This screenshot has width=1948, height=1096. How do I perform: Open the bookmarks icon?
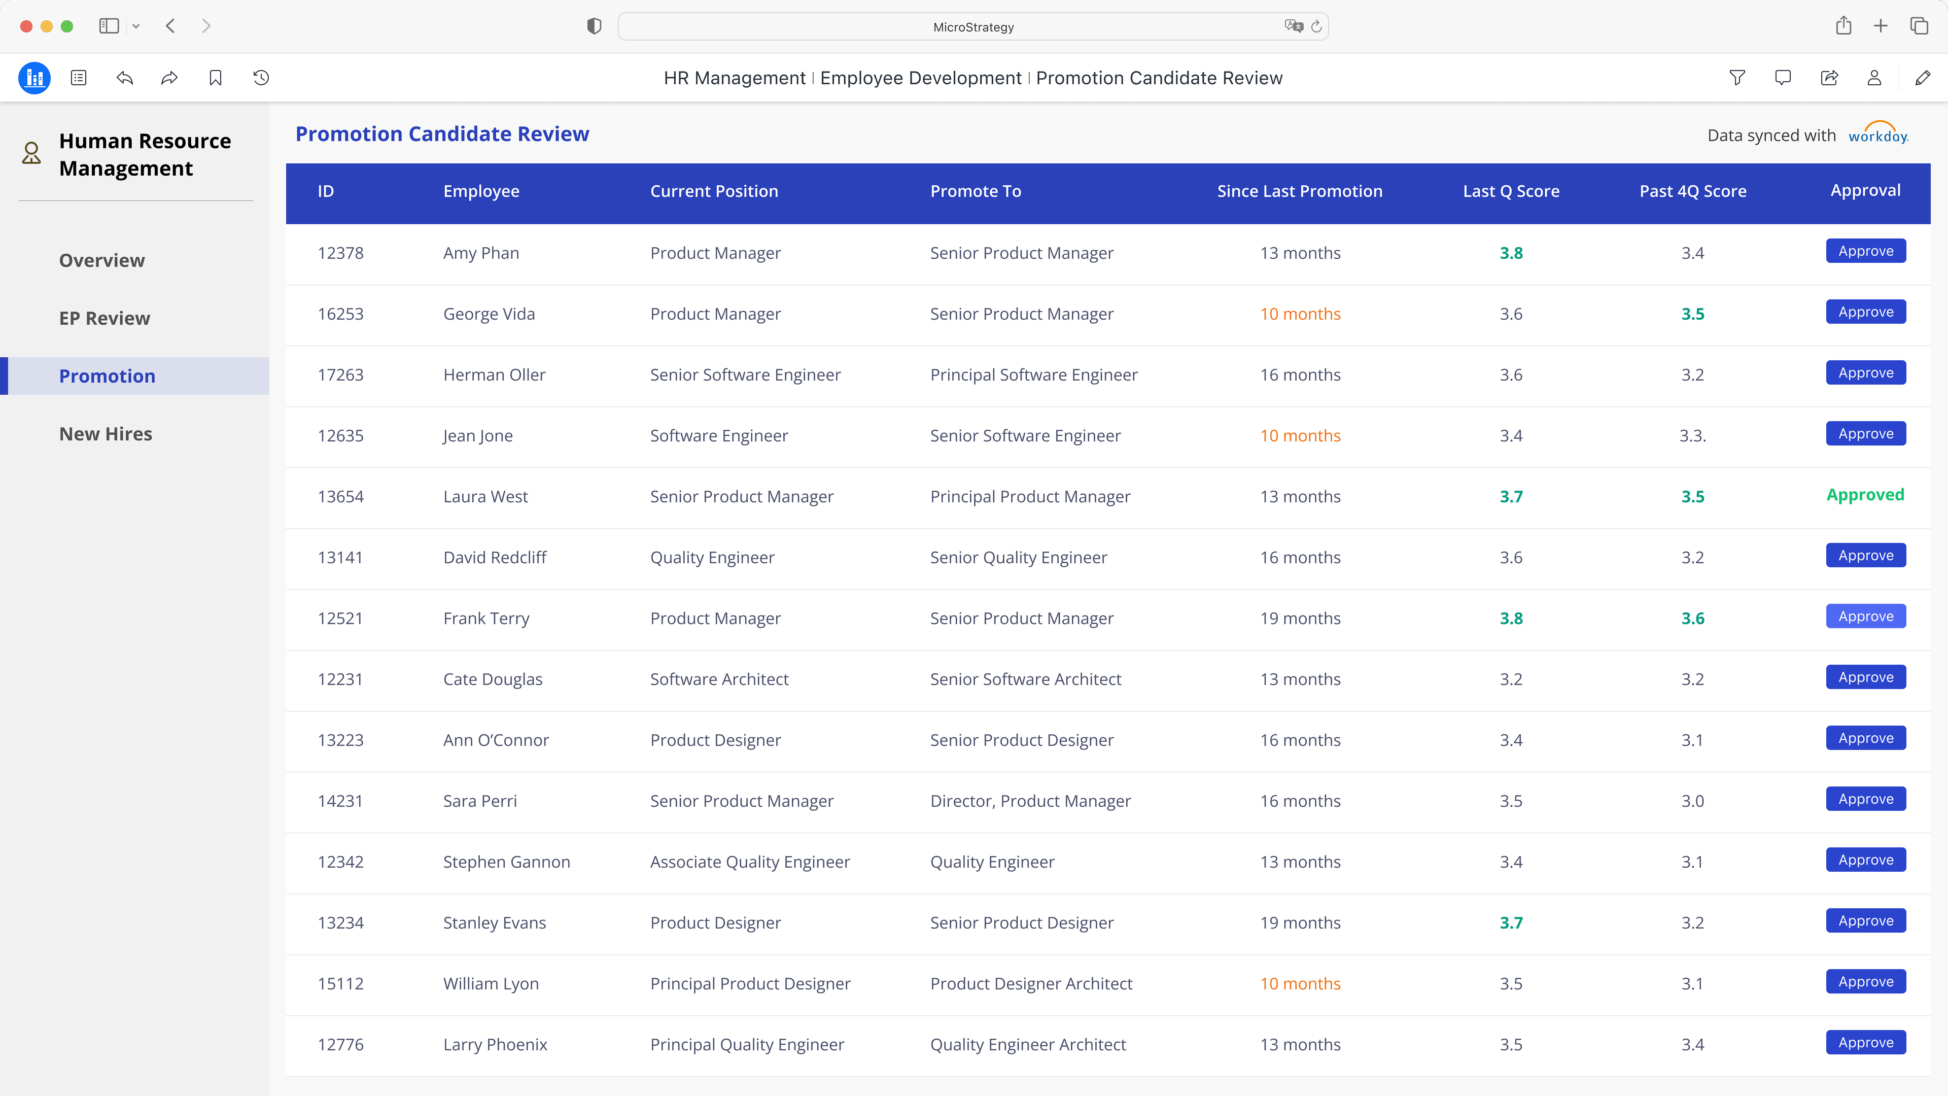[x=216, y=78]
